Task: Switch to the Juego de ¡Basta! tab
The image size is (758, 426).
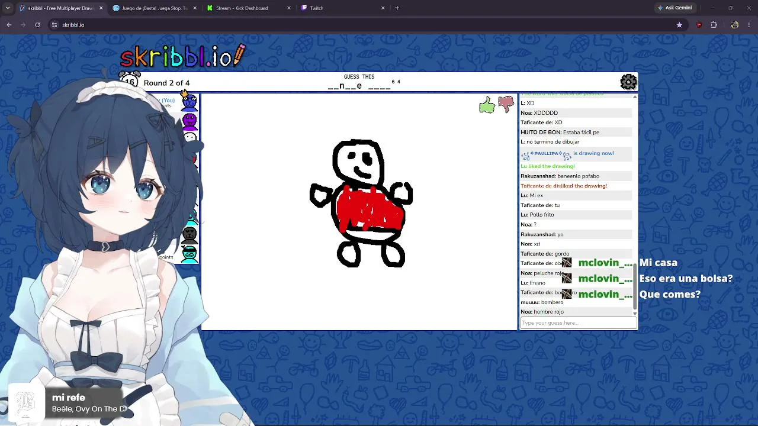Action: 155,8
